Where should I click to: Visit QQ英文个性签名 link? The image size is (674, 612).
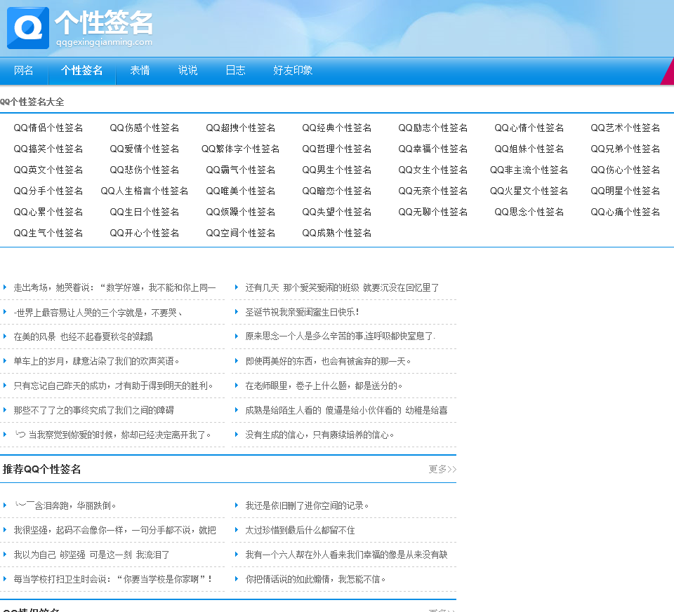point(48,170)
